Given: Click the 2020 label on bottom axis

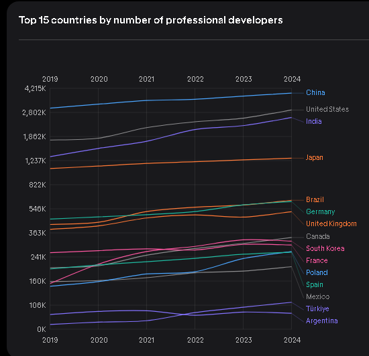Looking at the screenshot, I should click(x=99, y=340).
